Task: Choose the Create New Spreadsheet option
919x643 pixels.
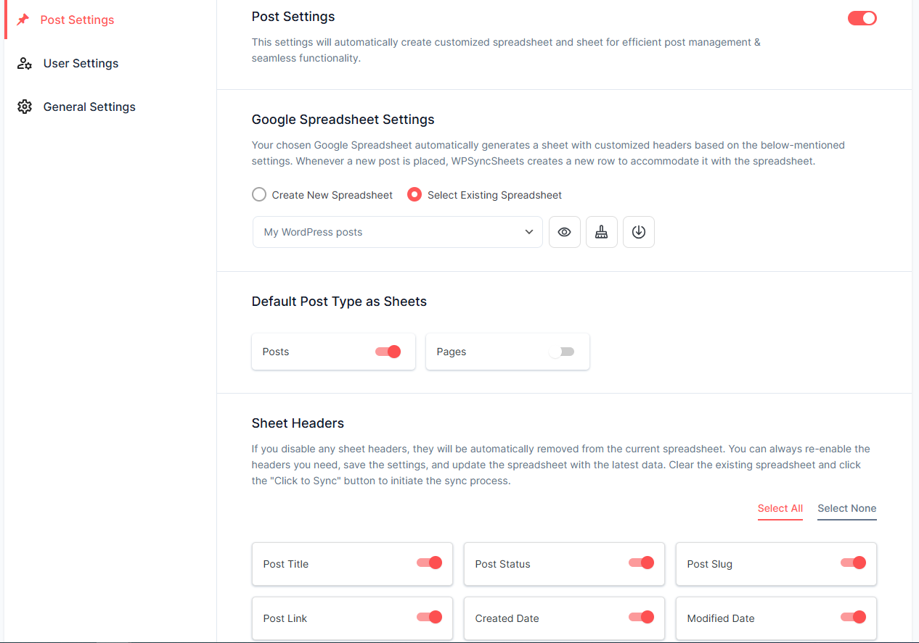Action: 259,194
